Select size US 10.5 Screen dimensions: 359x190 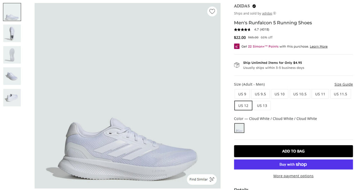(x=300, y=94)
